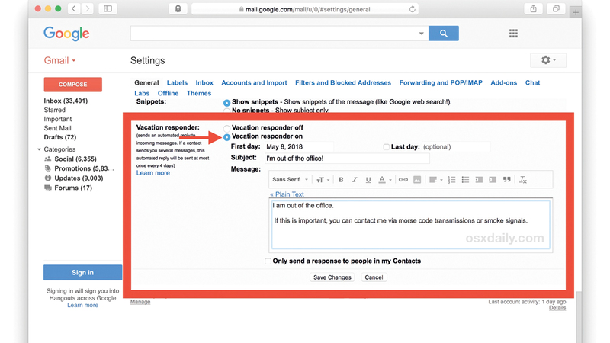Open the Sans Serif font dropdown
This screenshot has width=610, height=343.
[x=290, y=180]
